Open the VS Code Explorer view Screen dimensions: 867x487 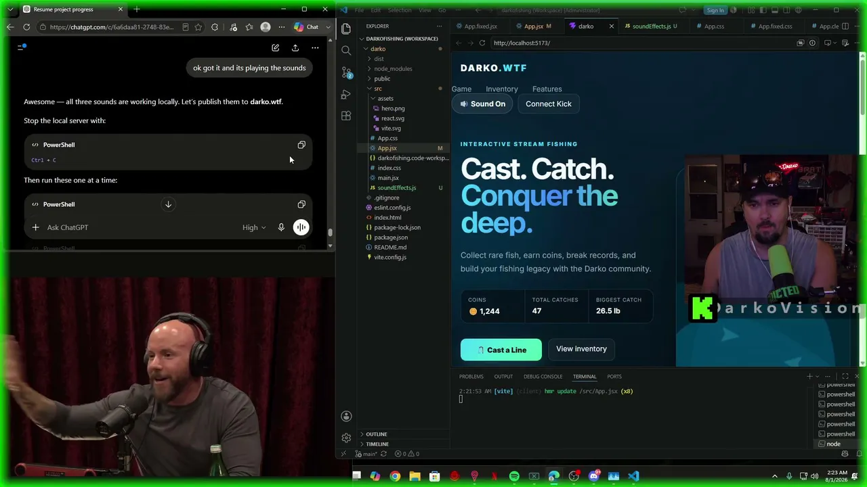tap(346, 28)
